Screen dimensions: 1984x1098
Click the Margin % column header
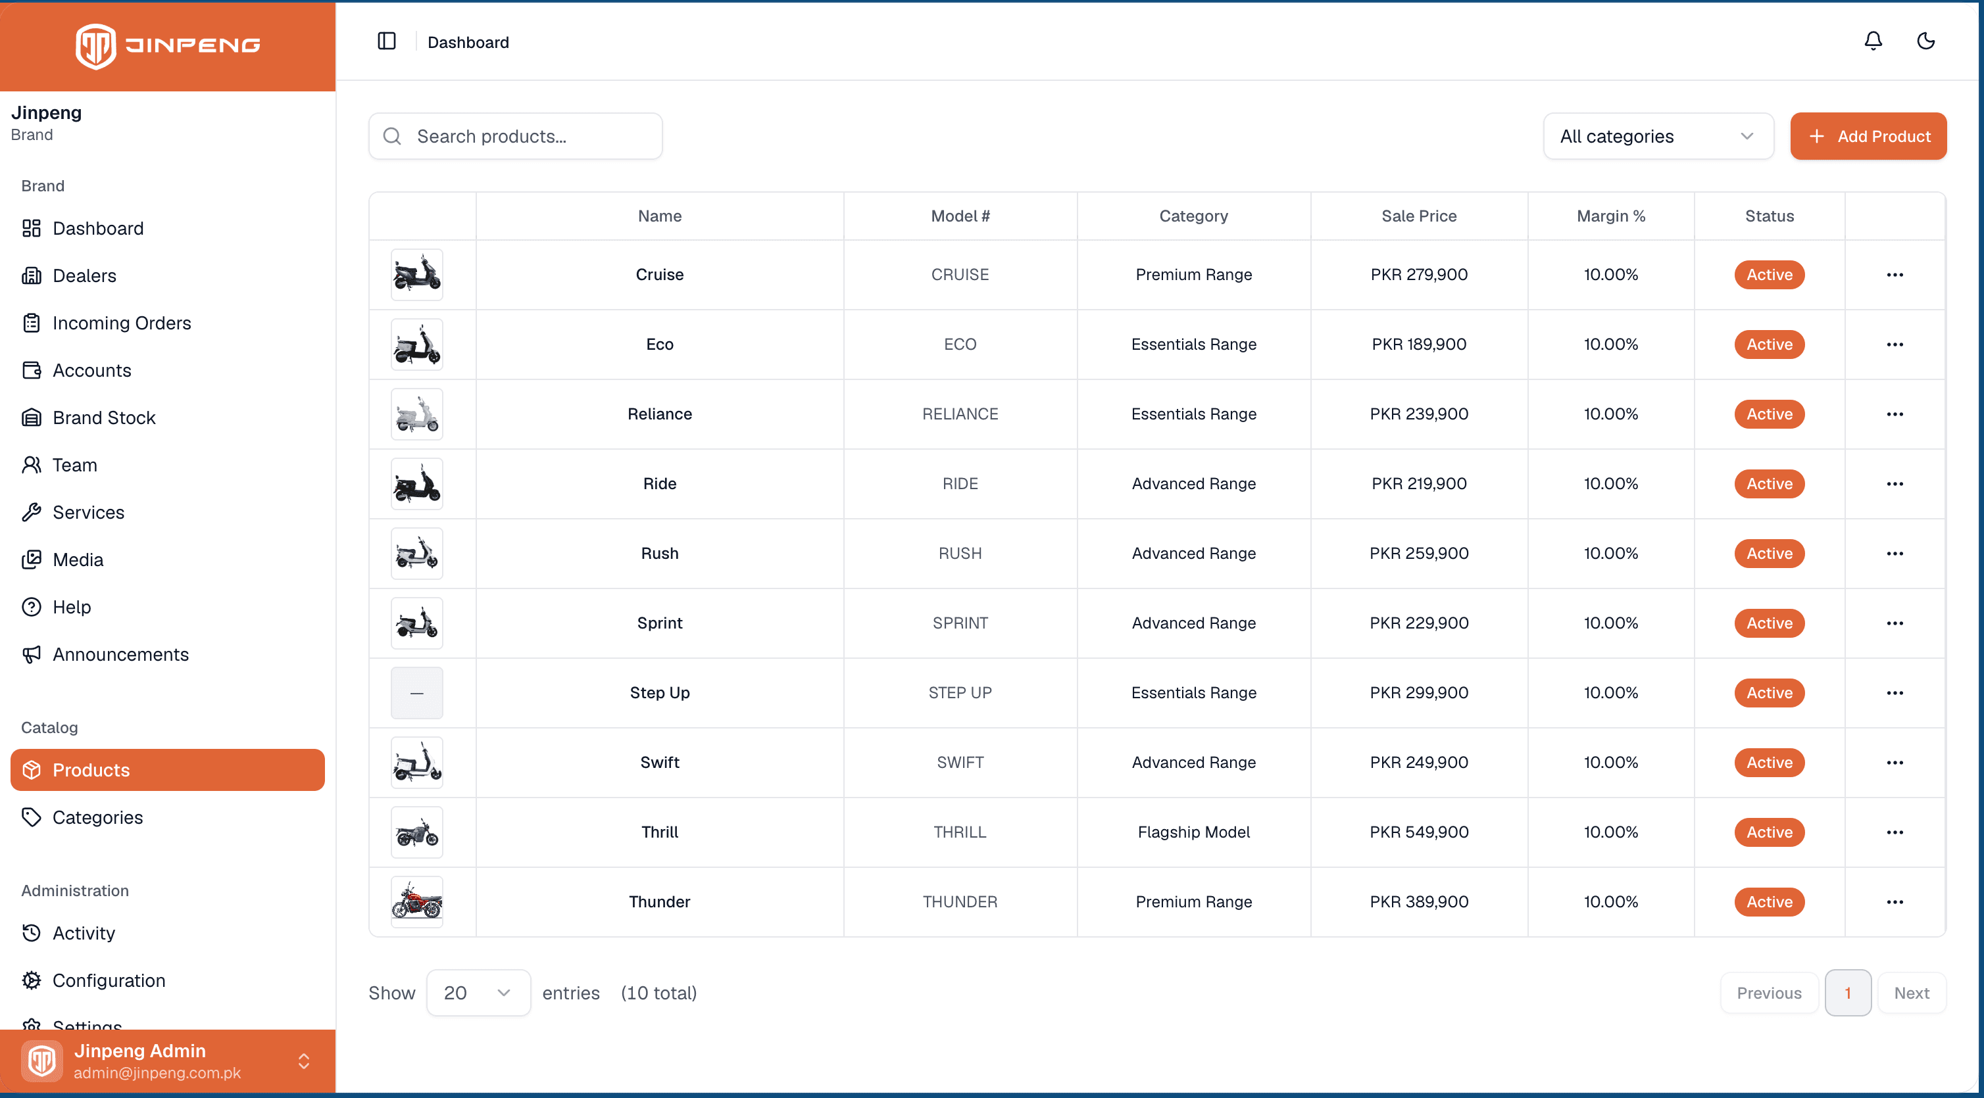coord(1610,216)
